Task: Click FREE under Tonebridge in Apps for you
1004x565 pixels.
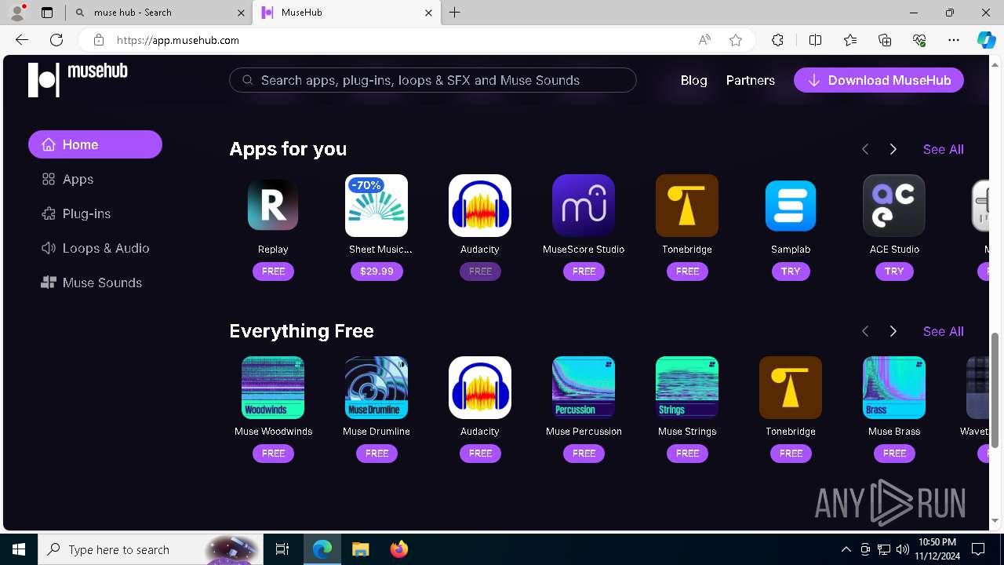Action: [x=687, y=272]
